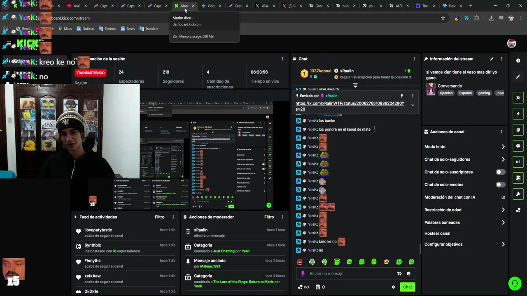Expand the pinned message chevron

pos(413,105)
